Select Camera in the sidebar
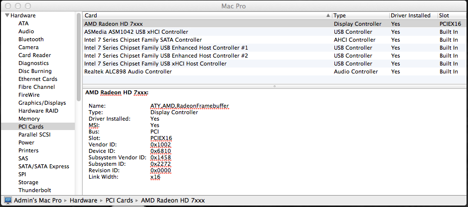Screen dimensions: 468x207 28,47
